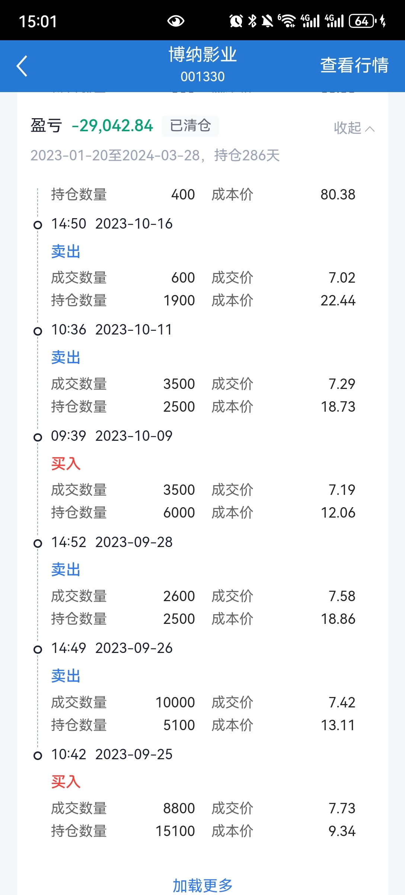This screenshot has width=405, height=895.
Task: Tap the 博纳影业 stock title
Action: (202, 55)
